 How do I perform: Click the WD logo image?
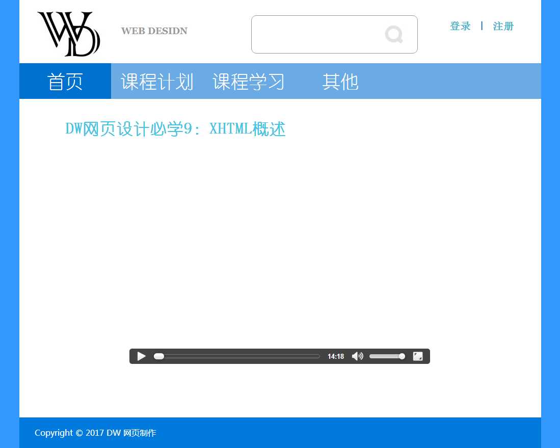coord(68,34)
